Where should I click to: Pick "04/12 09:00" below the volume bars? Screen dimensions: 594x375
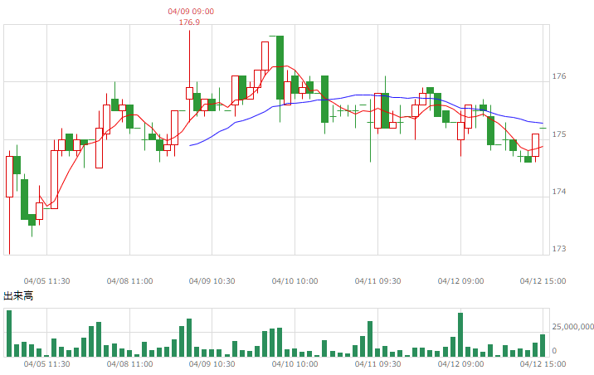point(460,364)
